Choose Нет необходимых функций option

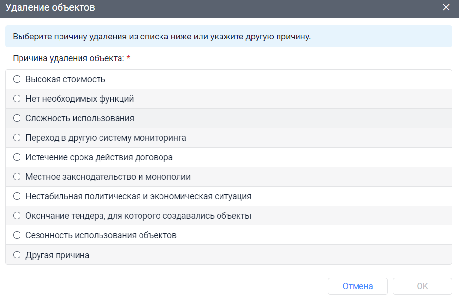tap(17, 98)
